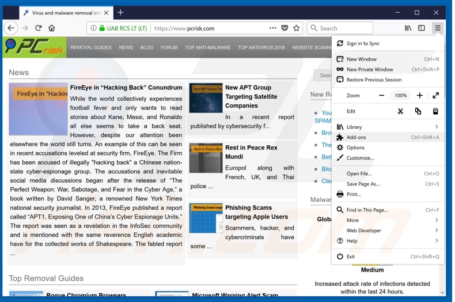This screenshot has height=302, width=455.
Task: Open Add-ons from the menu
Action: point(356,137)
